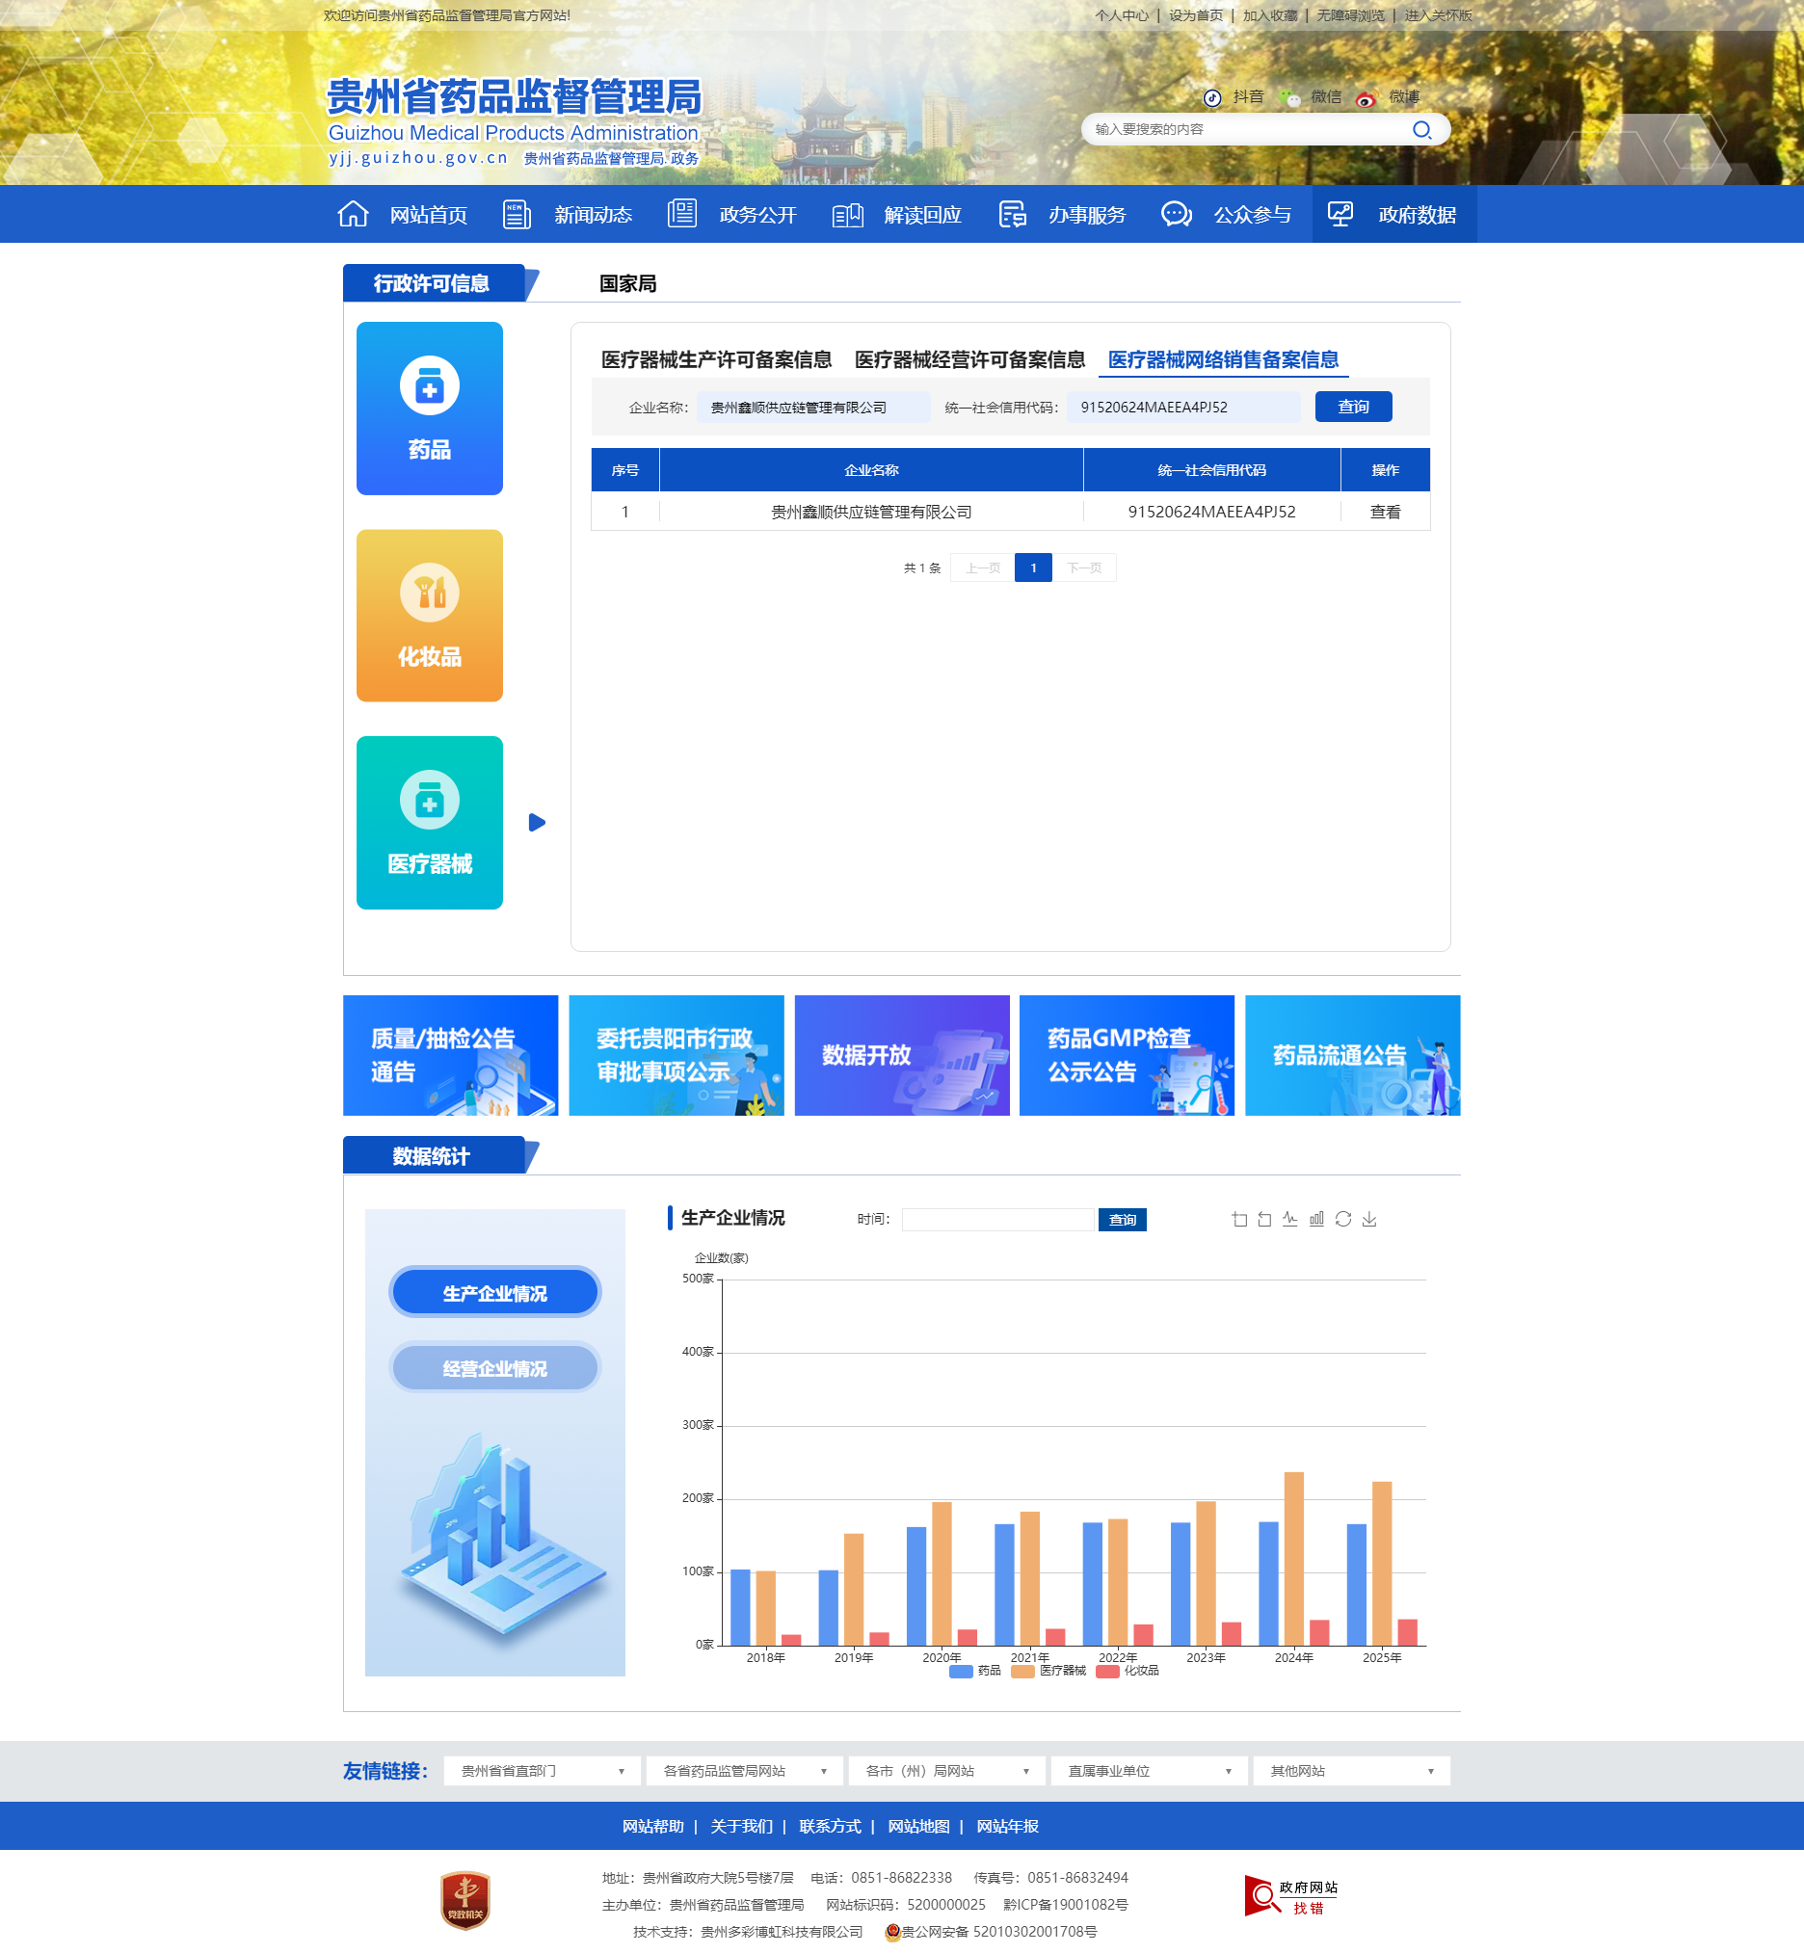This screenshot has height=1953, width=1804.
Task: Click the chart zoom reset icon
Action: click(1265, 1219)
